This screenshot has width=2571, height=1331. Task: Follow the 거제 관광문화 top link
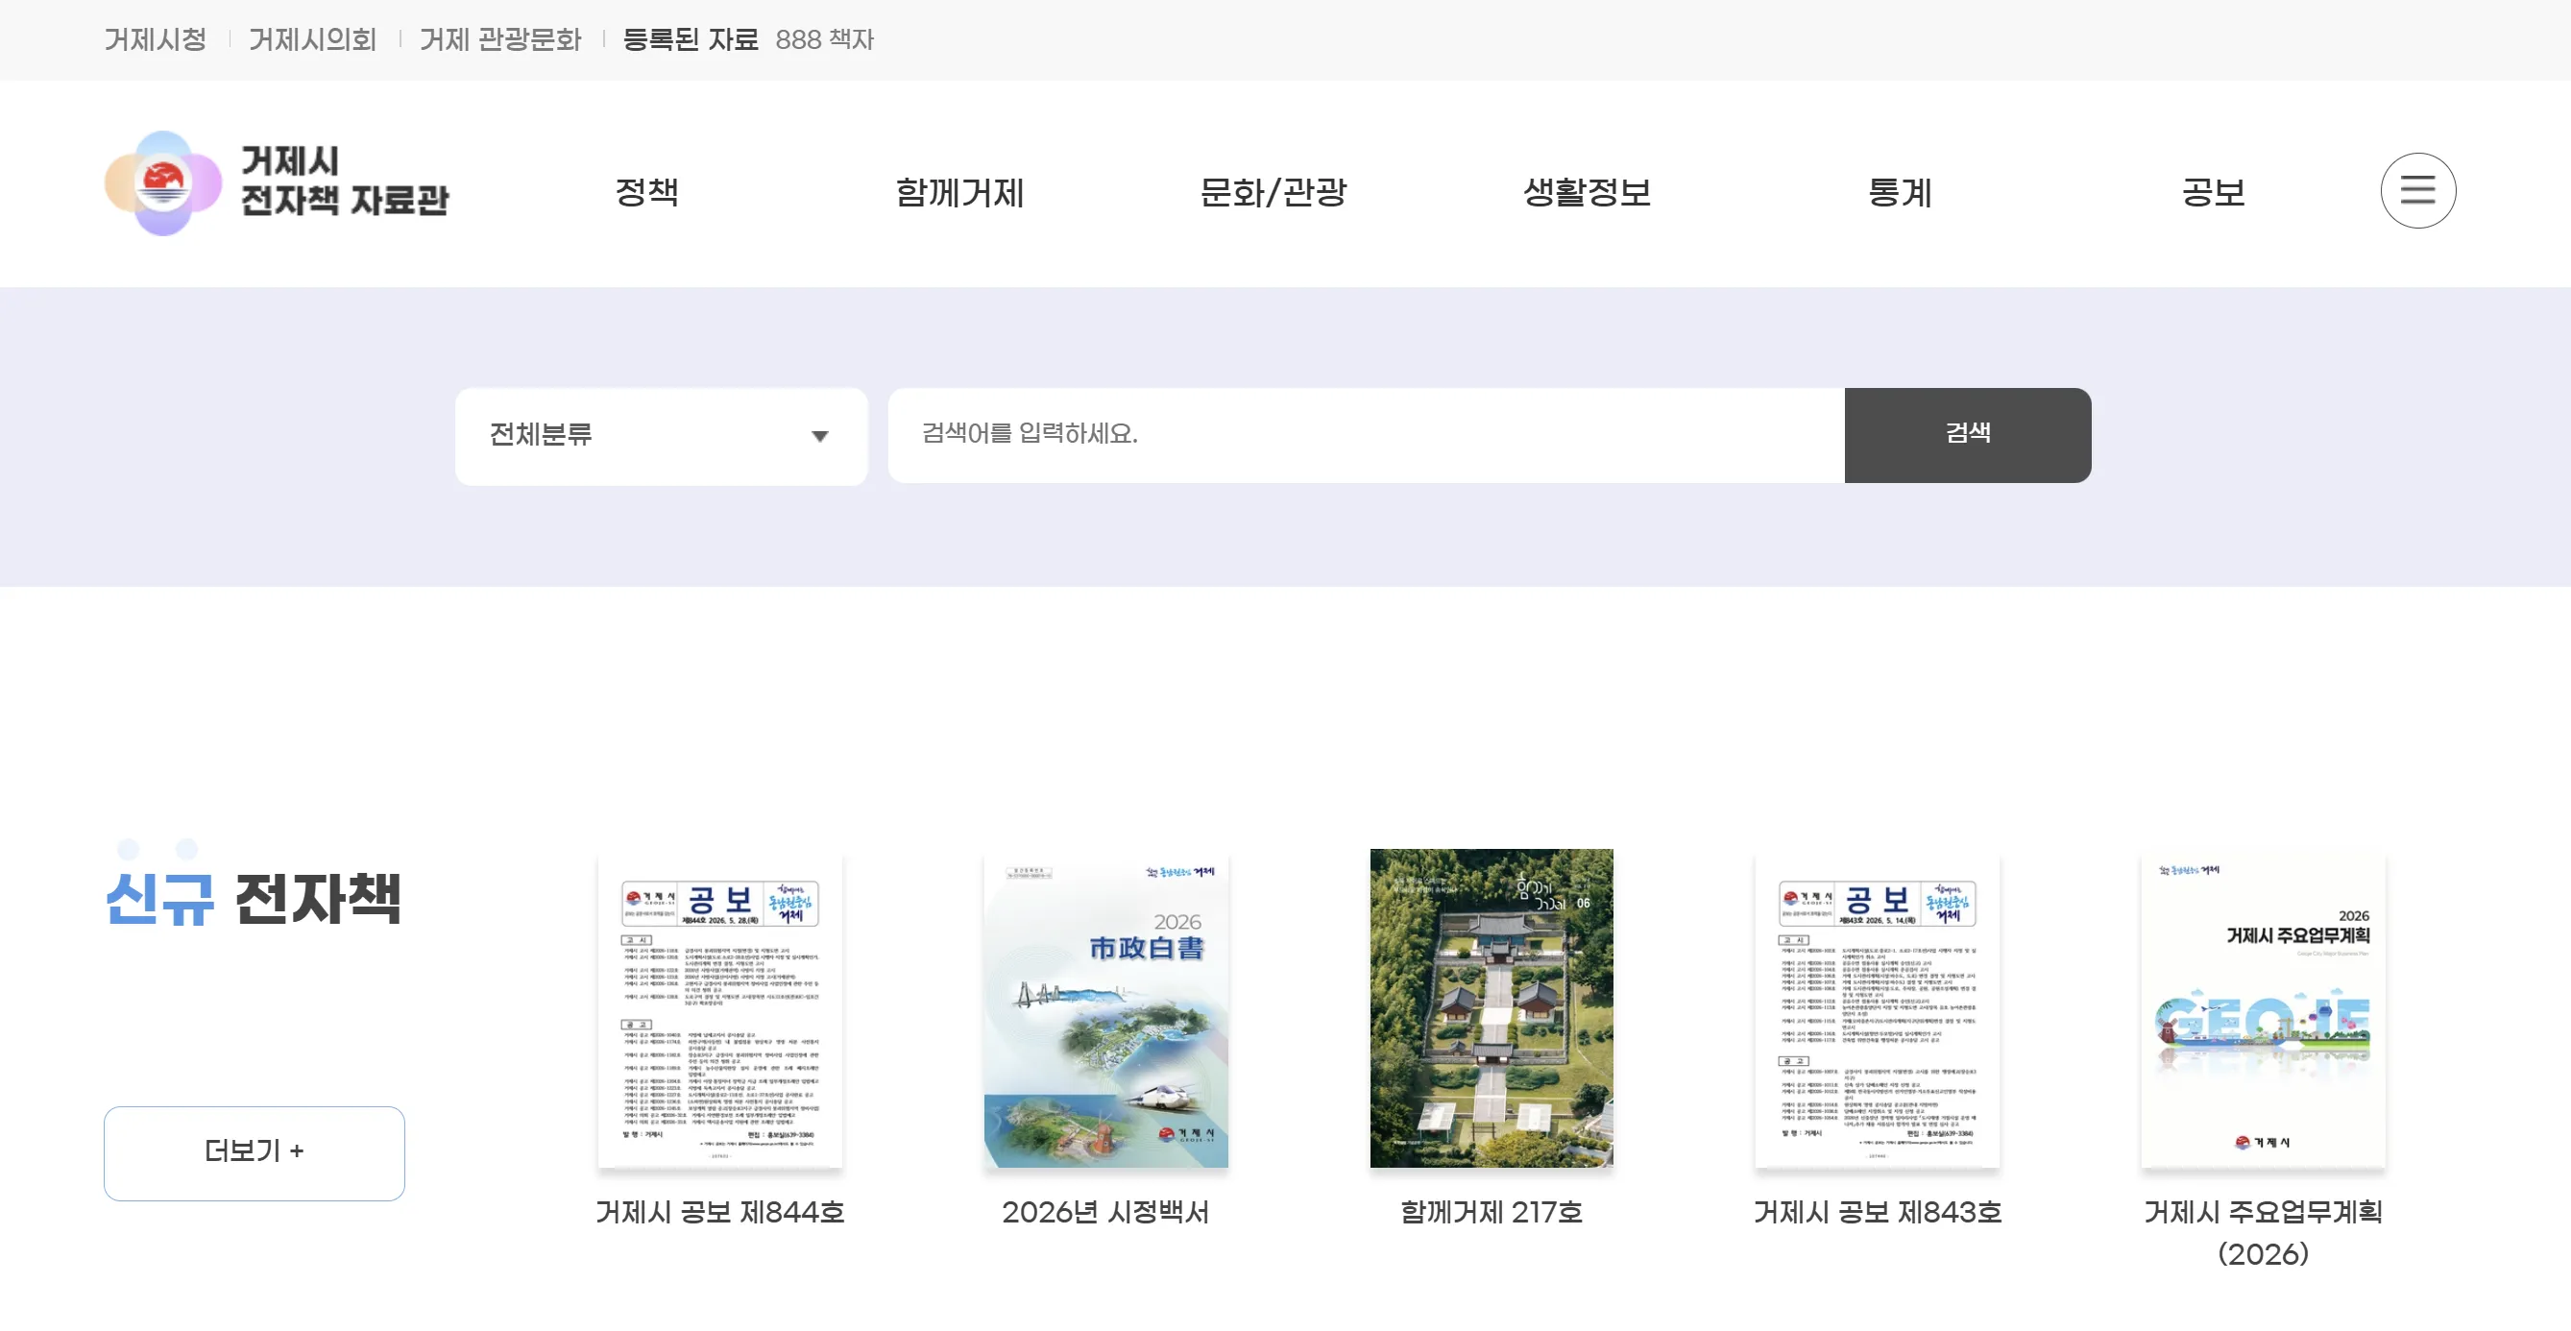point(500,40)
